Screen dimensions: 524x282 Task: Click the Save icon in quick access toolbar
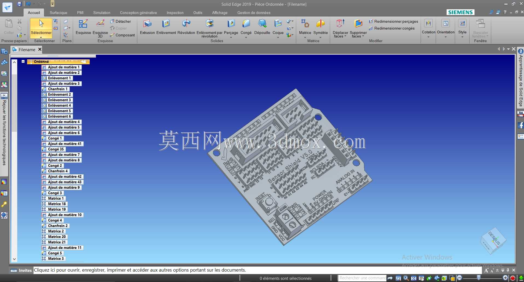tap(19, 4)
